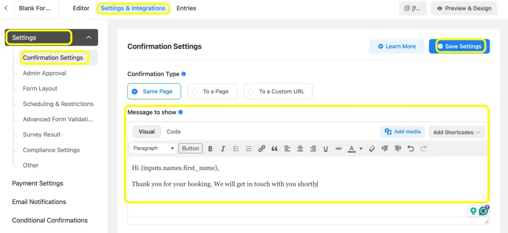Viewport: 508px width, 233px height.
Task: Click the editor resize handle corner
Action: pyautogui.click(x=486, y=221)
